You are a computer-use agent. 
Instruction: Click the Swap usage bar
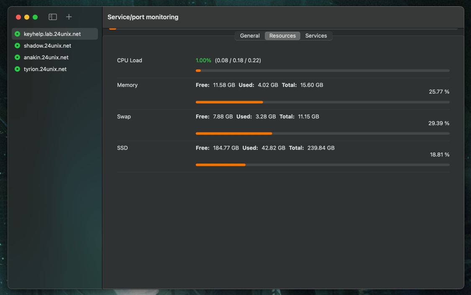point(323,134)
